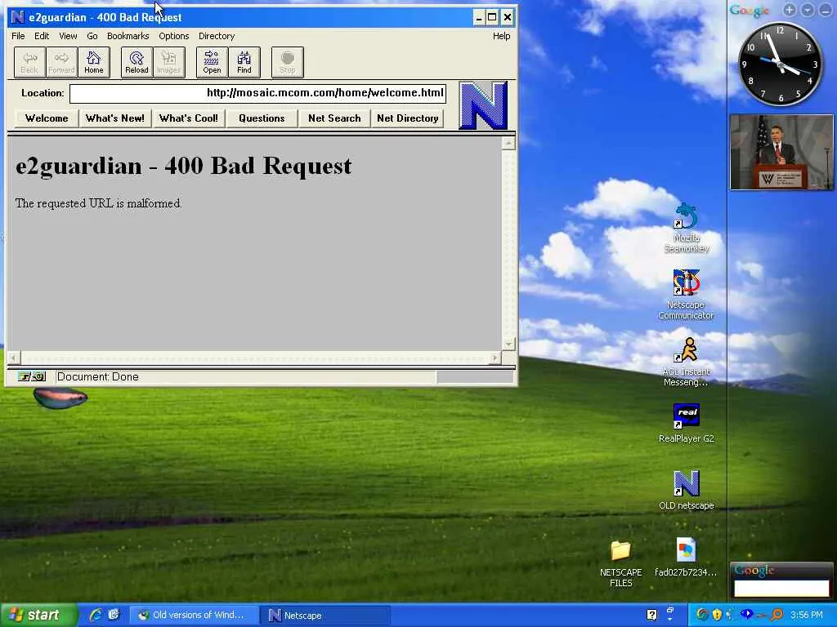Click the page scroll down arrow

[508, 344]
